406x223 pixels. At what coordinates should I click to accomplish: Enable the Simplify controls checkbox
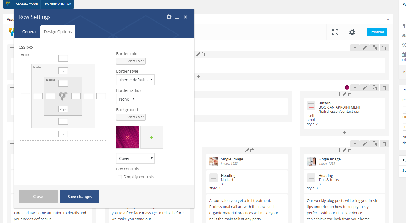tap(120, 177)
